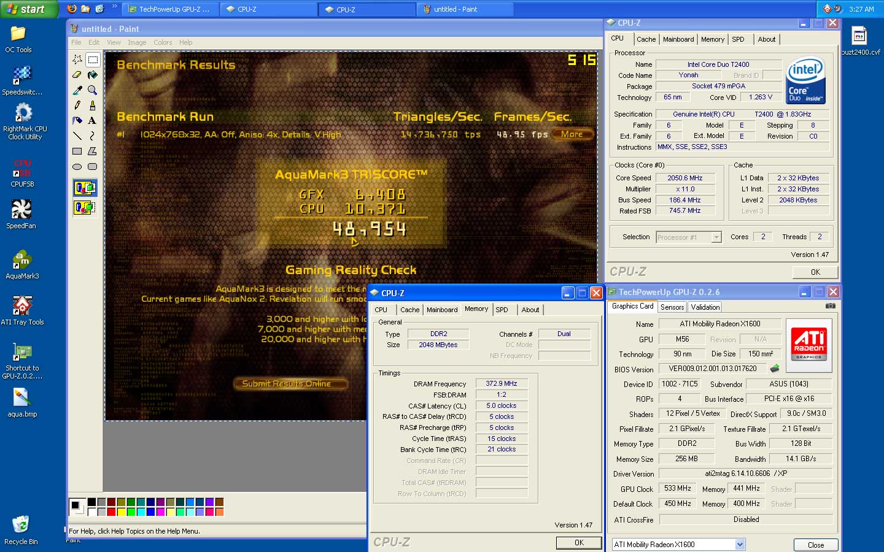Open the Edit menu in Paint
The image size is (884, 552).
[x=94, y=42]
